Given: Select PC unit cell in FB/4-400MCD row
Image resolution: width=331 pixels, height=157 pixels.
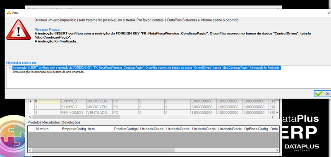Looking at the screenshot, I should (x=125, y=112).
